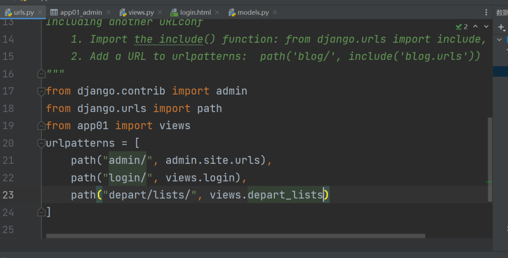Open the models.py editor tab
The width and height of the screenshot is (508, 258).
pos(253,12)
